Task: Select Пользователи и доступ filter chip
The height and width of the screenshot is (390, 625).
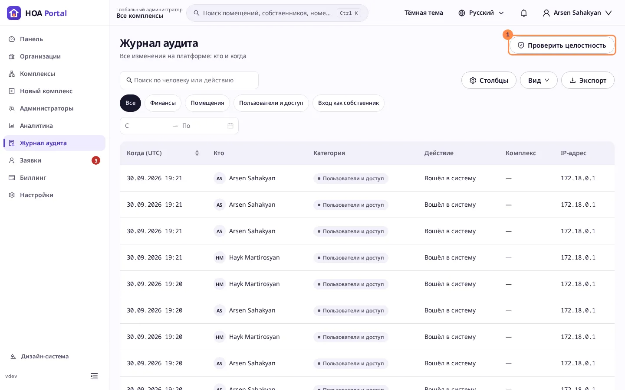Action: (271, 103)
